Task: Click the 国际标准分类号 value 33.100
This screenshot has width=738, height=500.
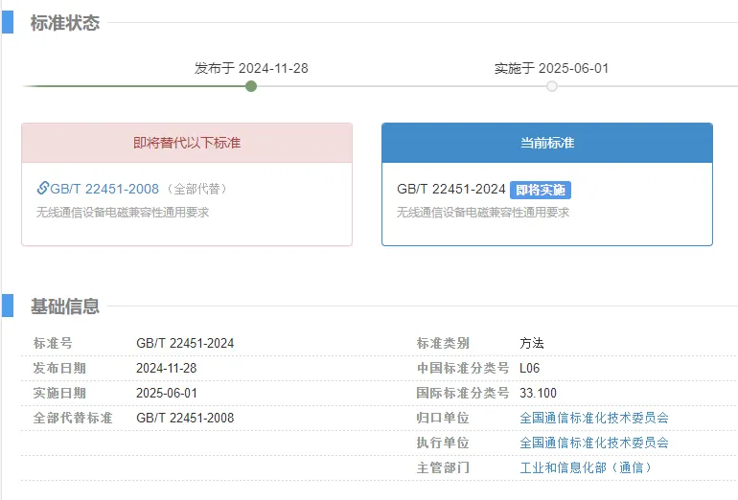Action: (538, 393)
